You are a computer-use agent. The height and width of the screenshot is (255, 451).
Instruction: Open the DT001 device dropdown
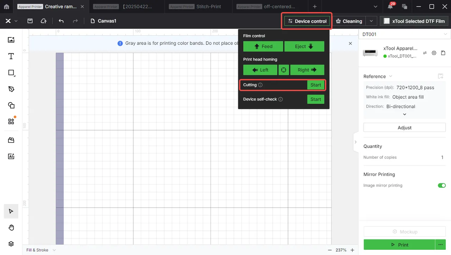click(404, 34)
